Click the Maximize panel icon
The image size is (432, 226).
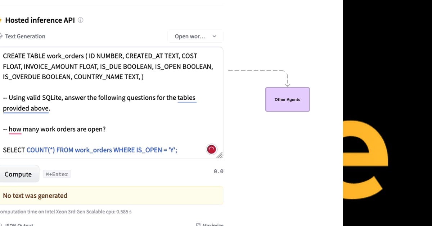click(198, 225)
